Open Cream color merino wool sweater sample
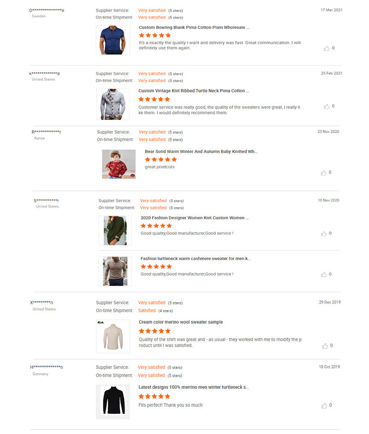Screen dimensions: 369x434 pyautogui.click(x=180, y=322)
